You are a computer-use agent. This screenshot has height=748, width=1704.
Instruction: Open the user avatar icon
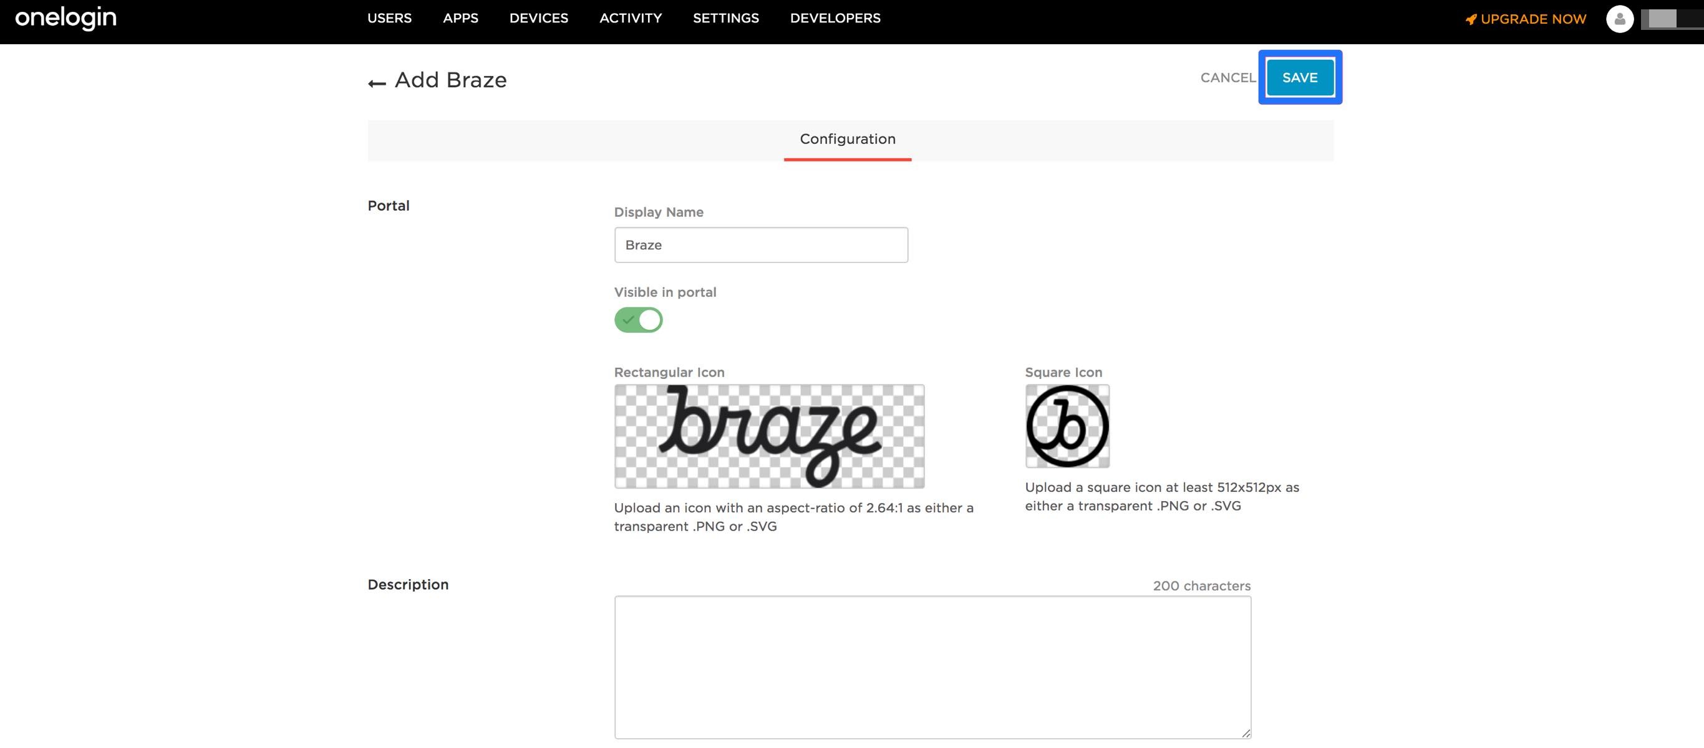pos(1619,19)
